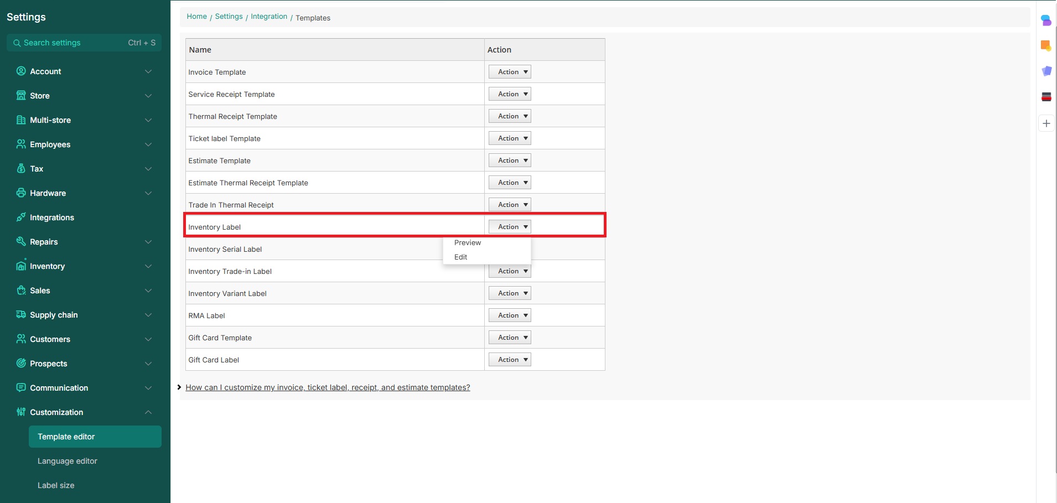This screenshot has width=1057, height=503.
Task: Click the Account icon in sidebar
Action: [21, 71]
